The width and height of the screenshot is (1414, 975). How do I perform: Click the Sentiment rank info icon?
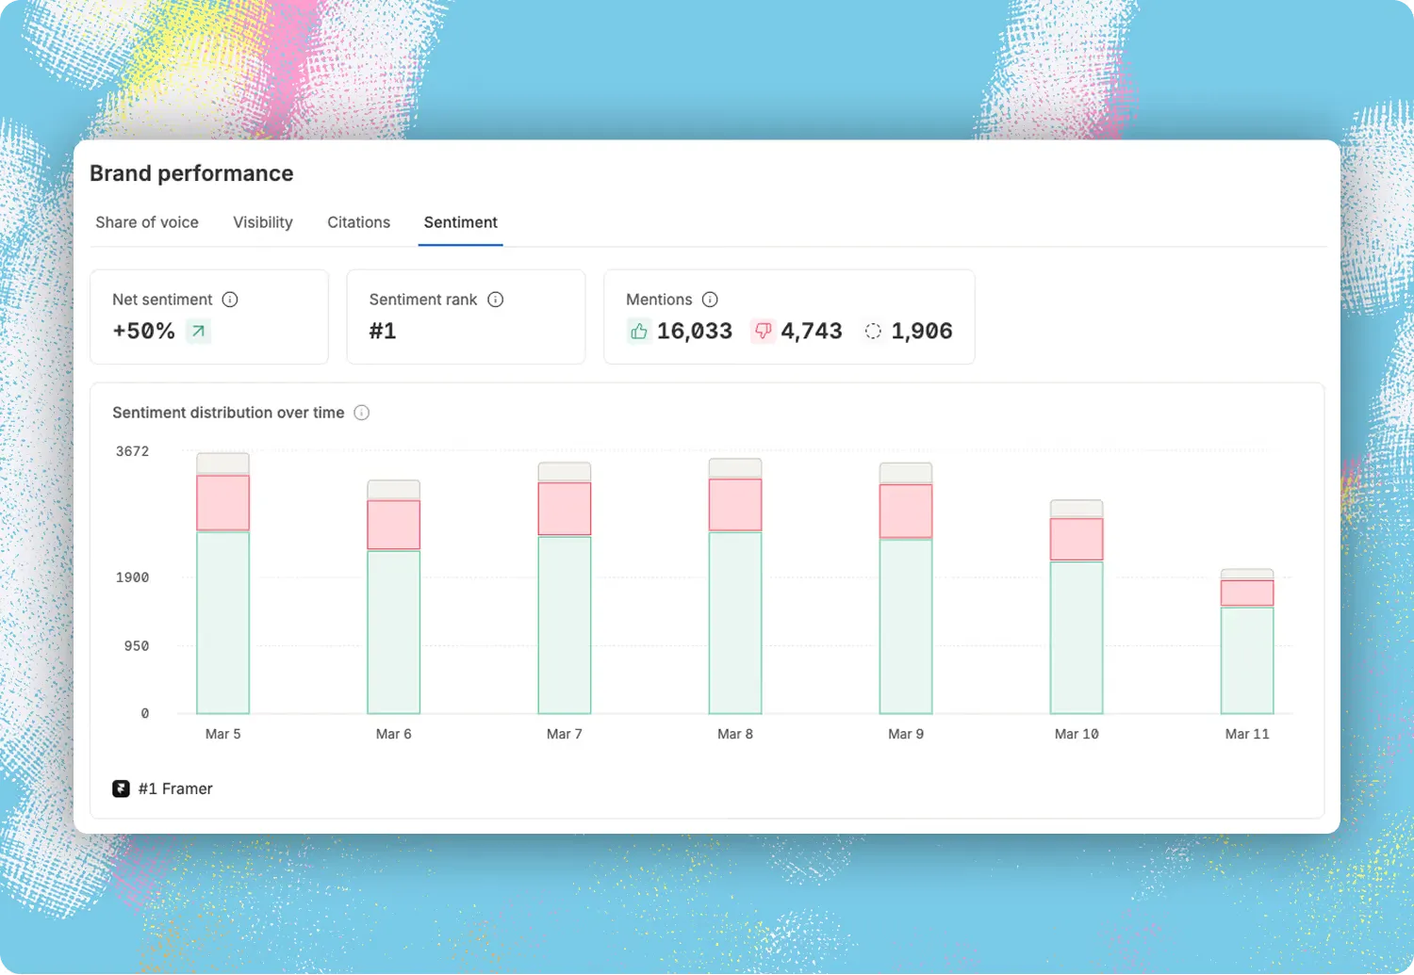(x=496, y=300)
